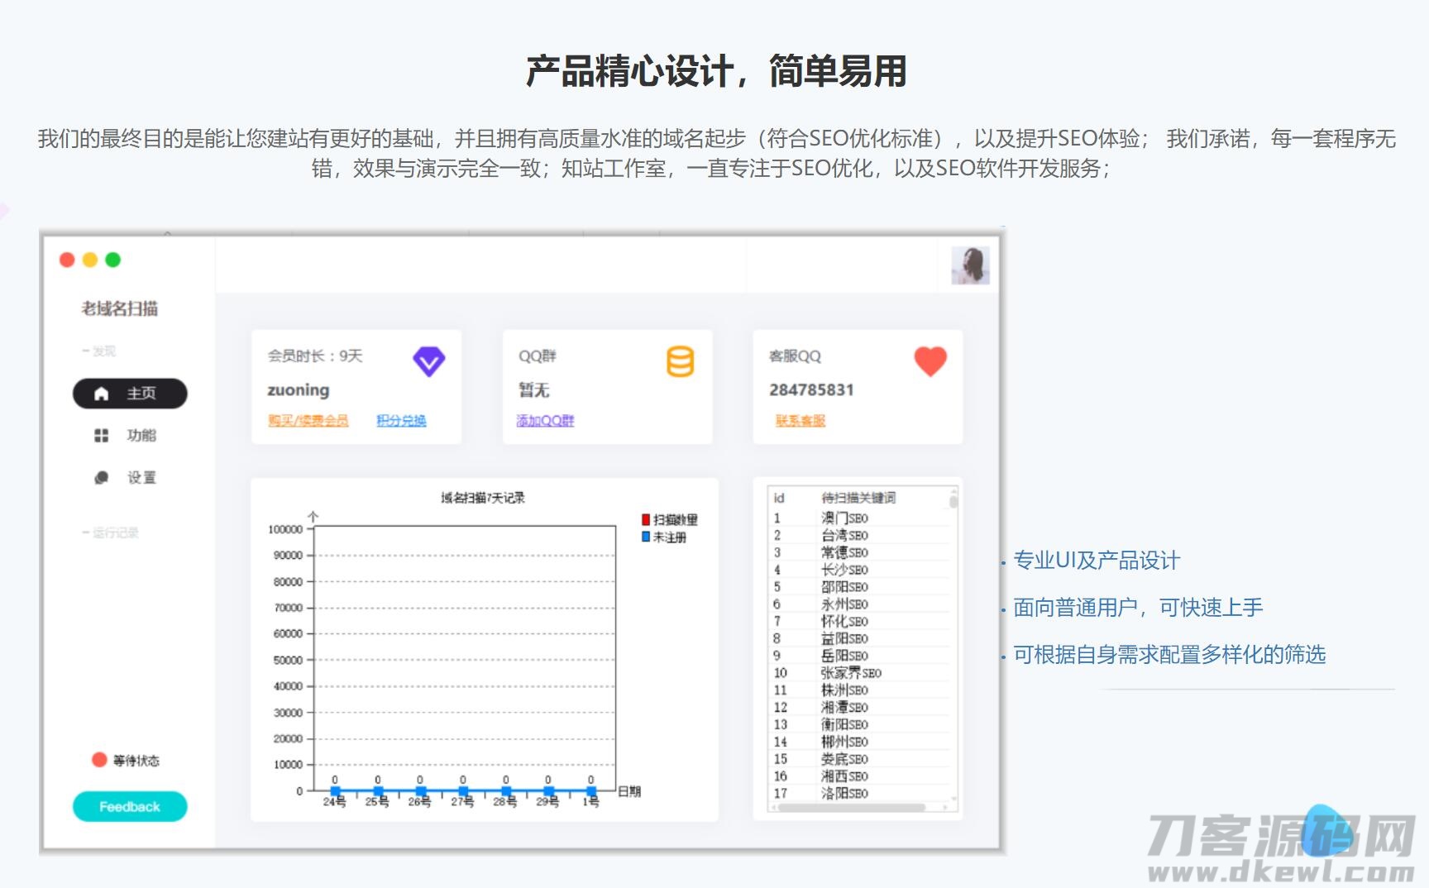Viewport: 1429px width, 888px height.
Task: Open the 联系客服 link
Action: 800,421
